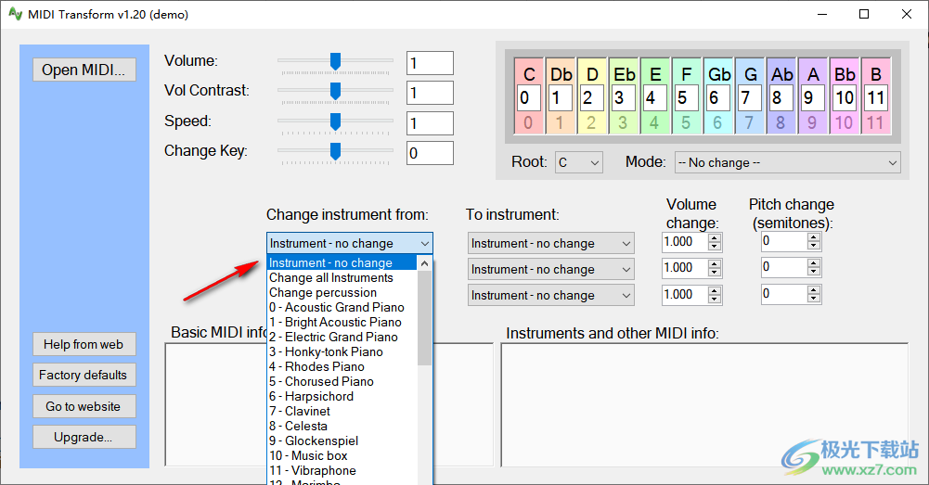Increase first row Pitch change value
929x485 pixels.
pyautogui.click(x=814, y=237)
